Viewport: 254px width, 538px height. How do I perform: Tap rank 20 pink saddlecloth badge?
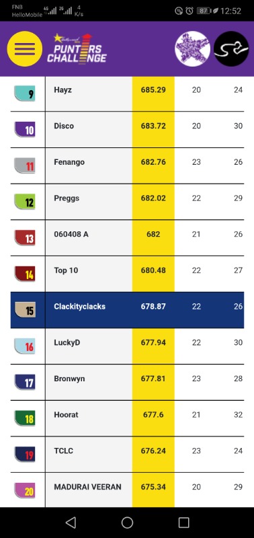point(25,491)
